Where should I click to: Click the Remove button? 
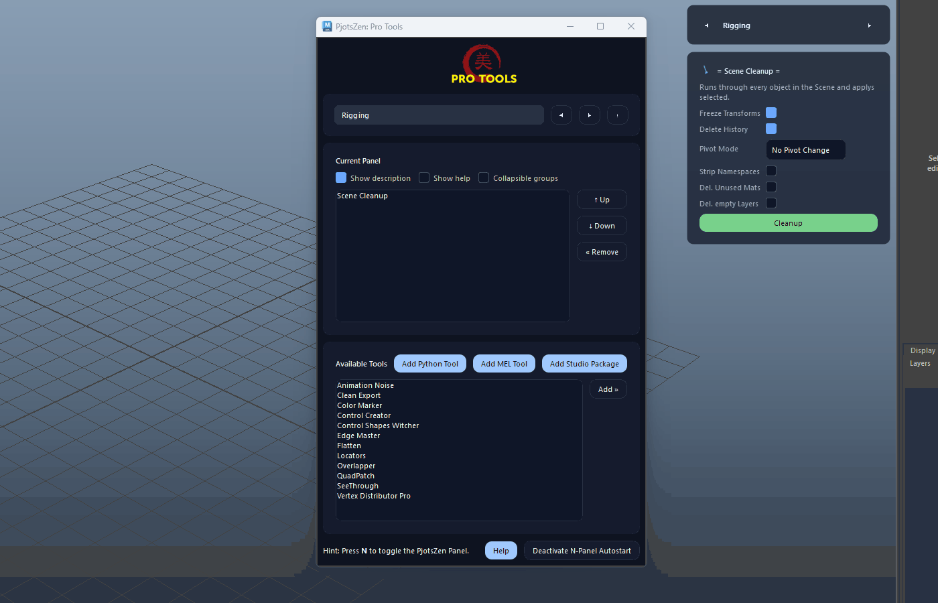(x=602, y=252)
